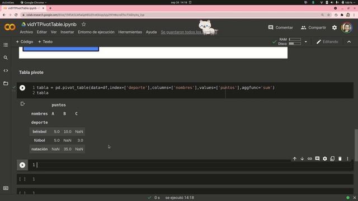Open a new Chrome tab
Screen dimensions: 358x201
[50, 8]
